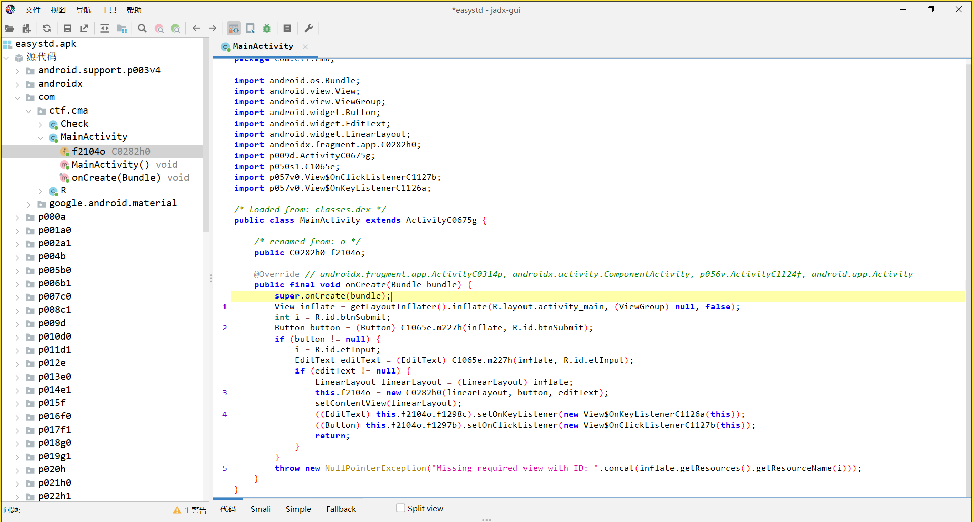Toggle deobfuscation toolbar icon
The width and height of the screenshot is (973, 522).
(234, 29)
